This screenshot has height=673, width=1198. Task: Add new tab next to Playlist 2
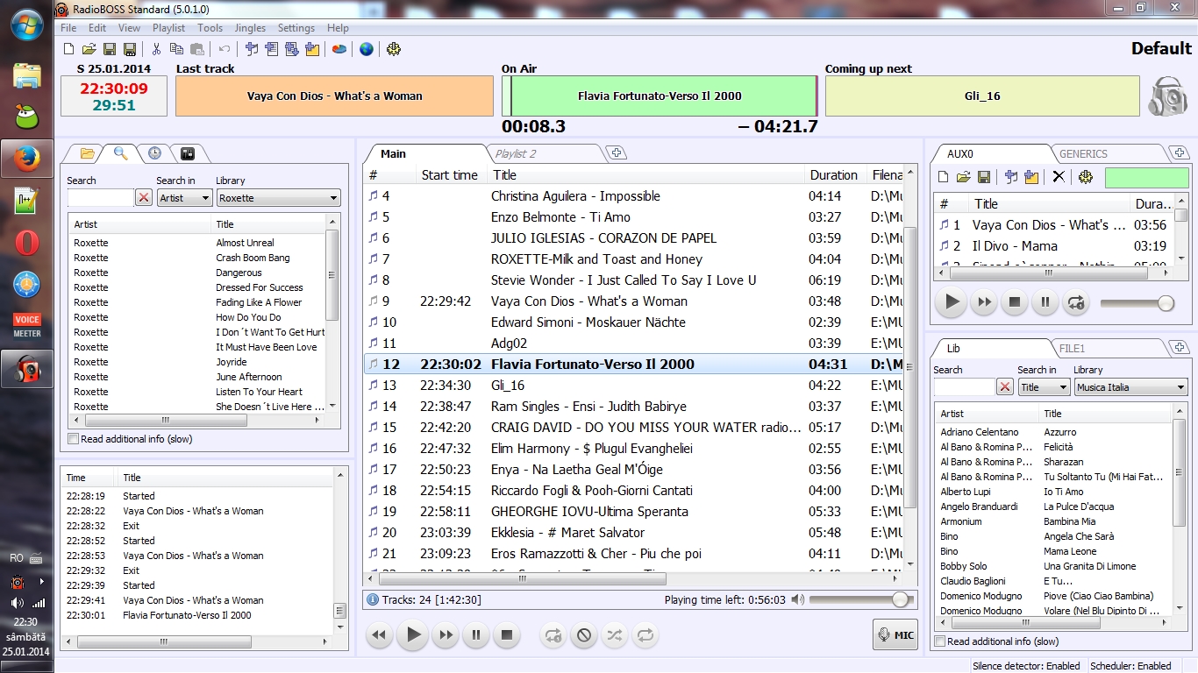pyautogui.click(x=617, y=153)
